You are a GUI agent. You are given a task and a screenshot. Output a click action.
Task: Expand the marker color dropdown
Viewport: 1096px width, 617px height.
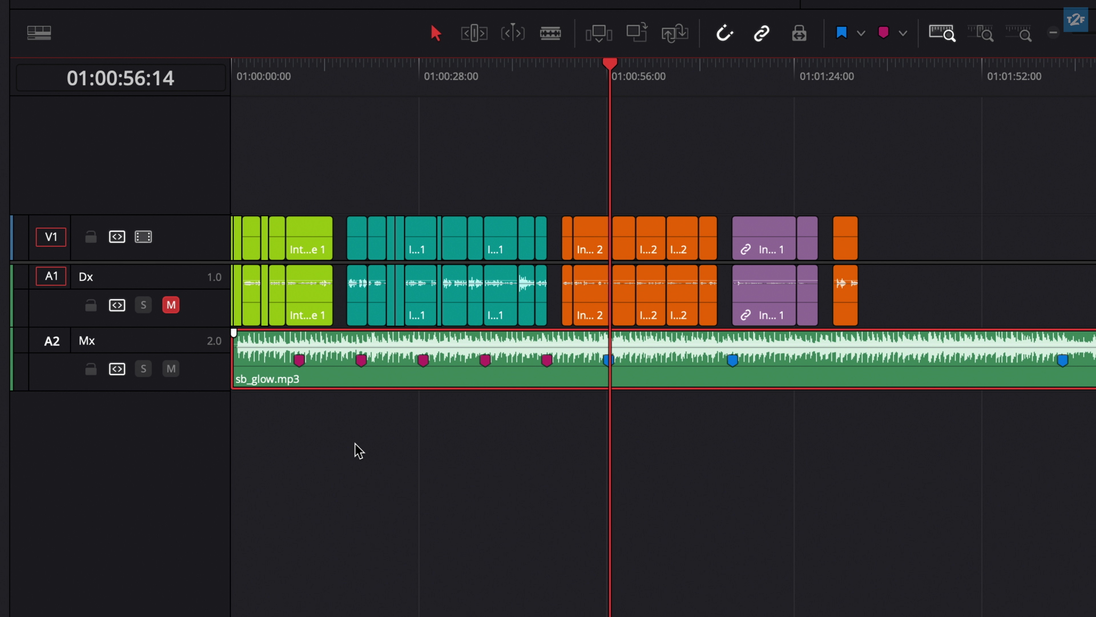903,33
